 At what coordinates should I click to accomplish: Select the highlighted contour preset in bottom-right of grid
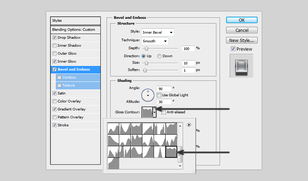[x=171, y=152]
